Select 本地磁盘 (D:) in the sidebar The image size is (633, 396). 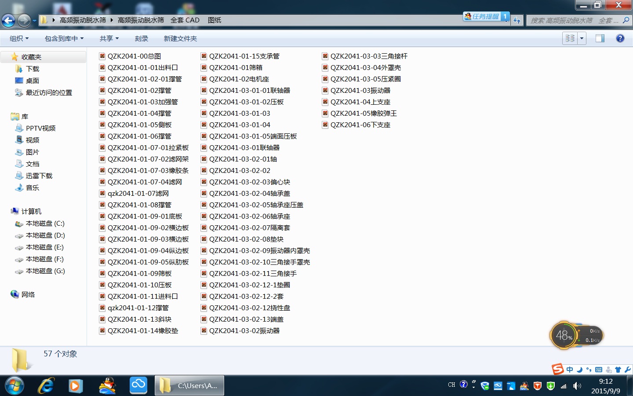click(45, 235)
